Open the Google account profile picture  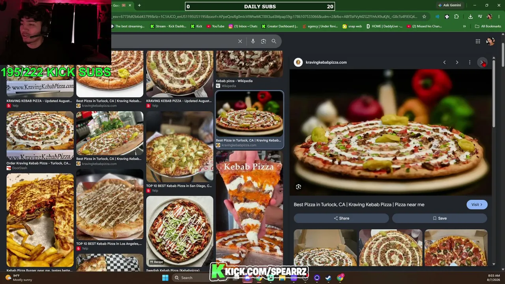pos(490,41)
